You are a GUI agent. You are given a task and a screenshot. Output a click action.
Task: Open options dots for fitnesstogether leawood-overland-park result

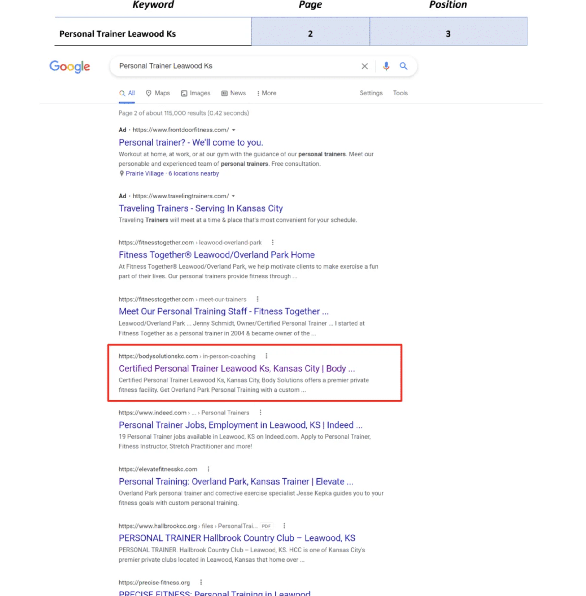click(x=273, y=242)
